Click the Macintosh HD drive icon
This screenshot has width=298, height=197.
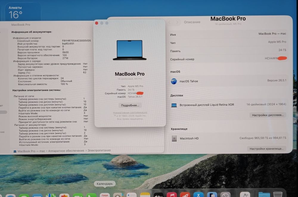(x=174, y=138)
